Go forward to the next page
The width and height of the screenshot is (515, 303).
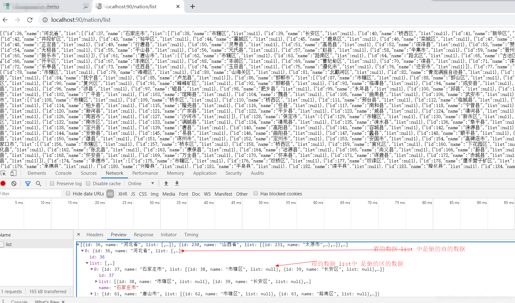tap(17, 20)
